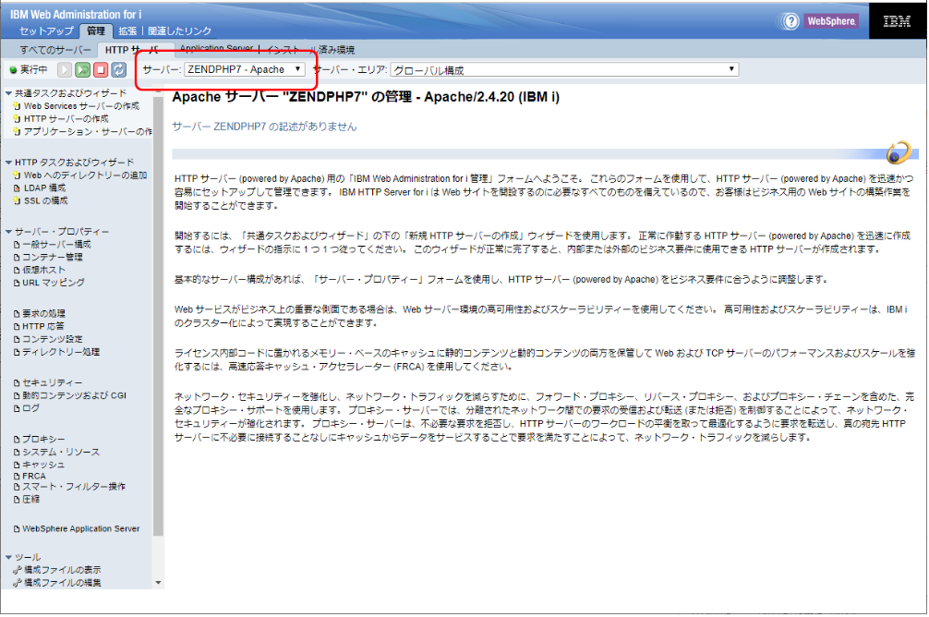Viewport: 929px width, 617px height.
Task: Click the page icon beside WebSphere Application Server
Action: 17,529
